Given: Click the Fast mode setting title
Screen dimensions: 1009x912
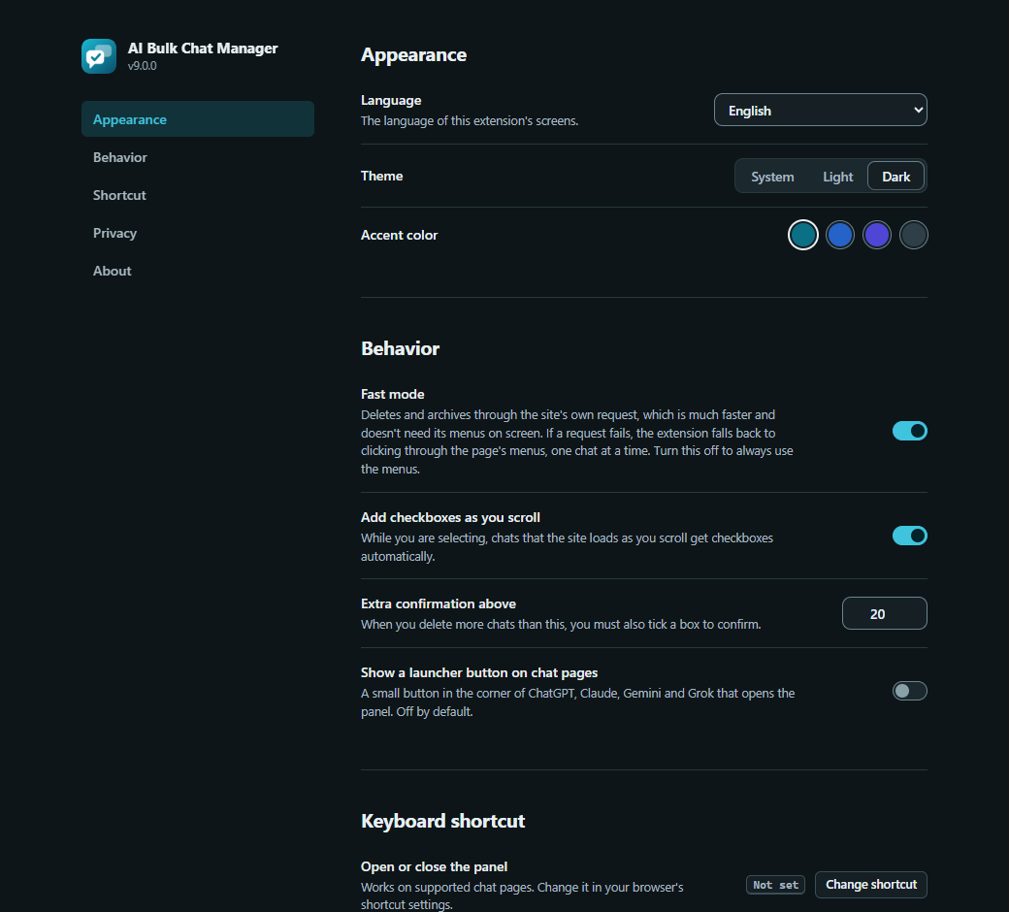Looking at the screenshot, I should click(x=393, y=394).
